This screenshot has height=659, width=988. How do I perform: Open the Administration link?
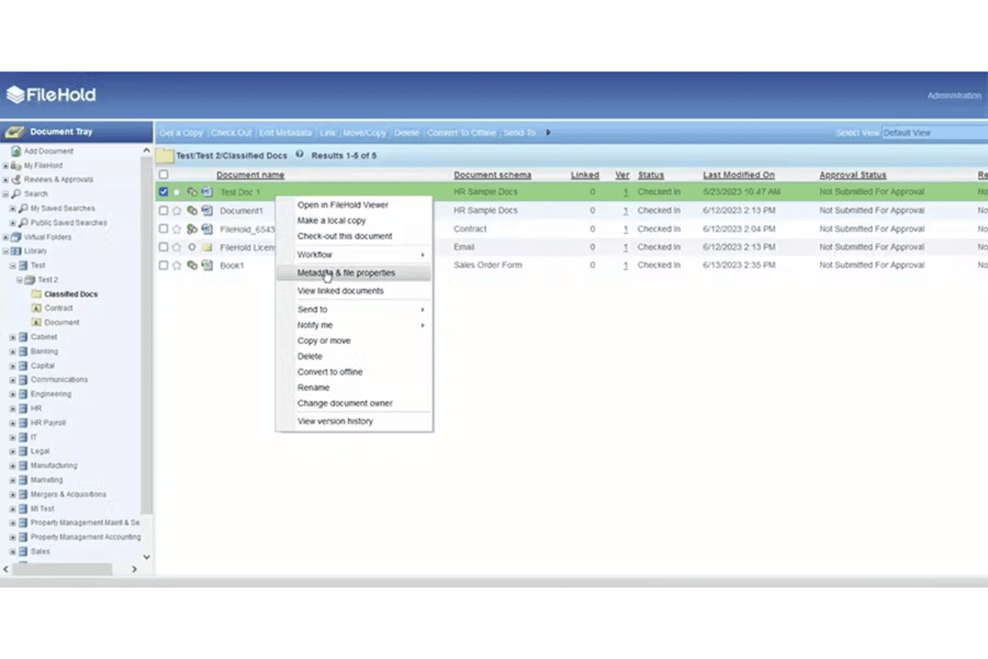pos(954,95)
